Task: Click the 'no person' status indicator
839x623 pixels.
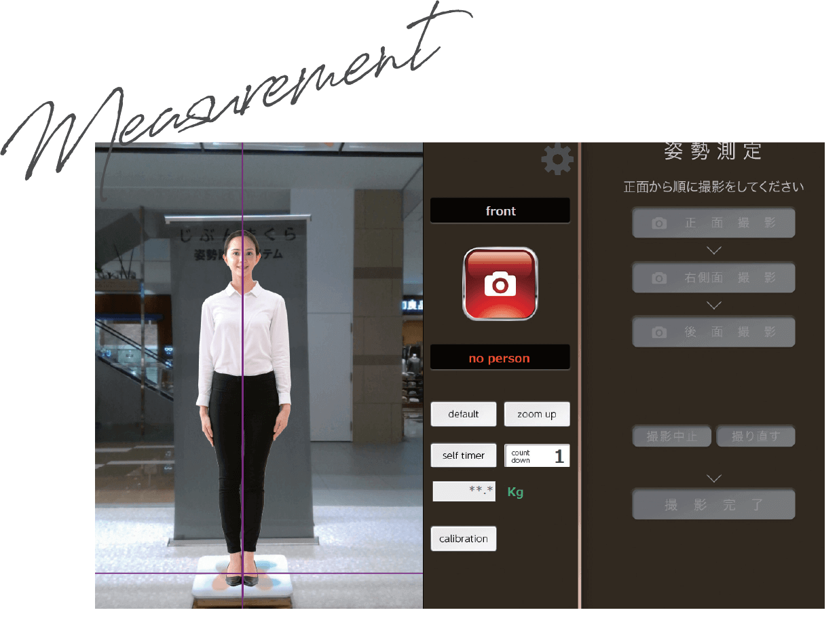Action: point(500,358)
